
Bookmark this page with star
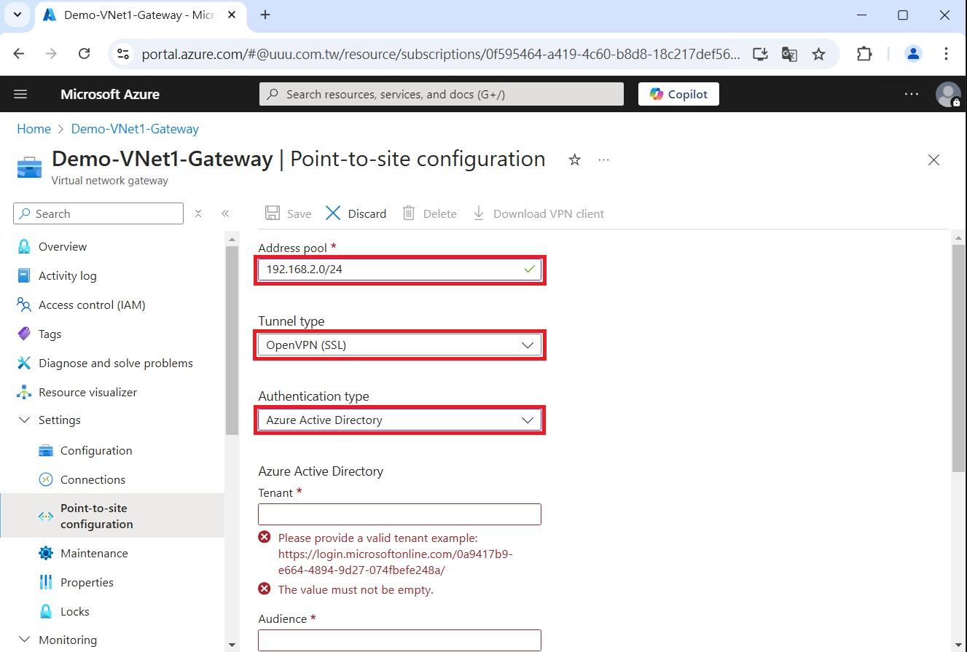click(x=818, y=54)
